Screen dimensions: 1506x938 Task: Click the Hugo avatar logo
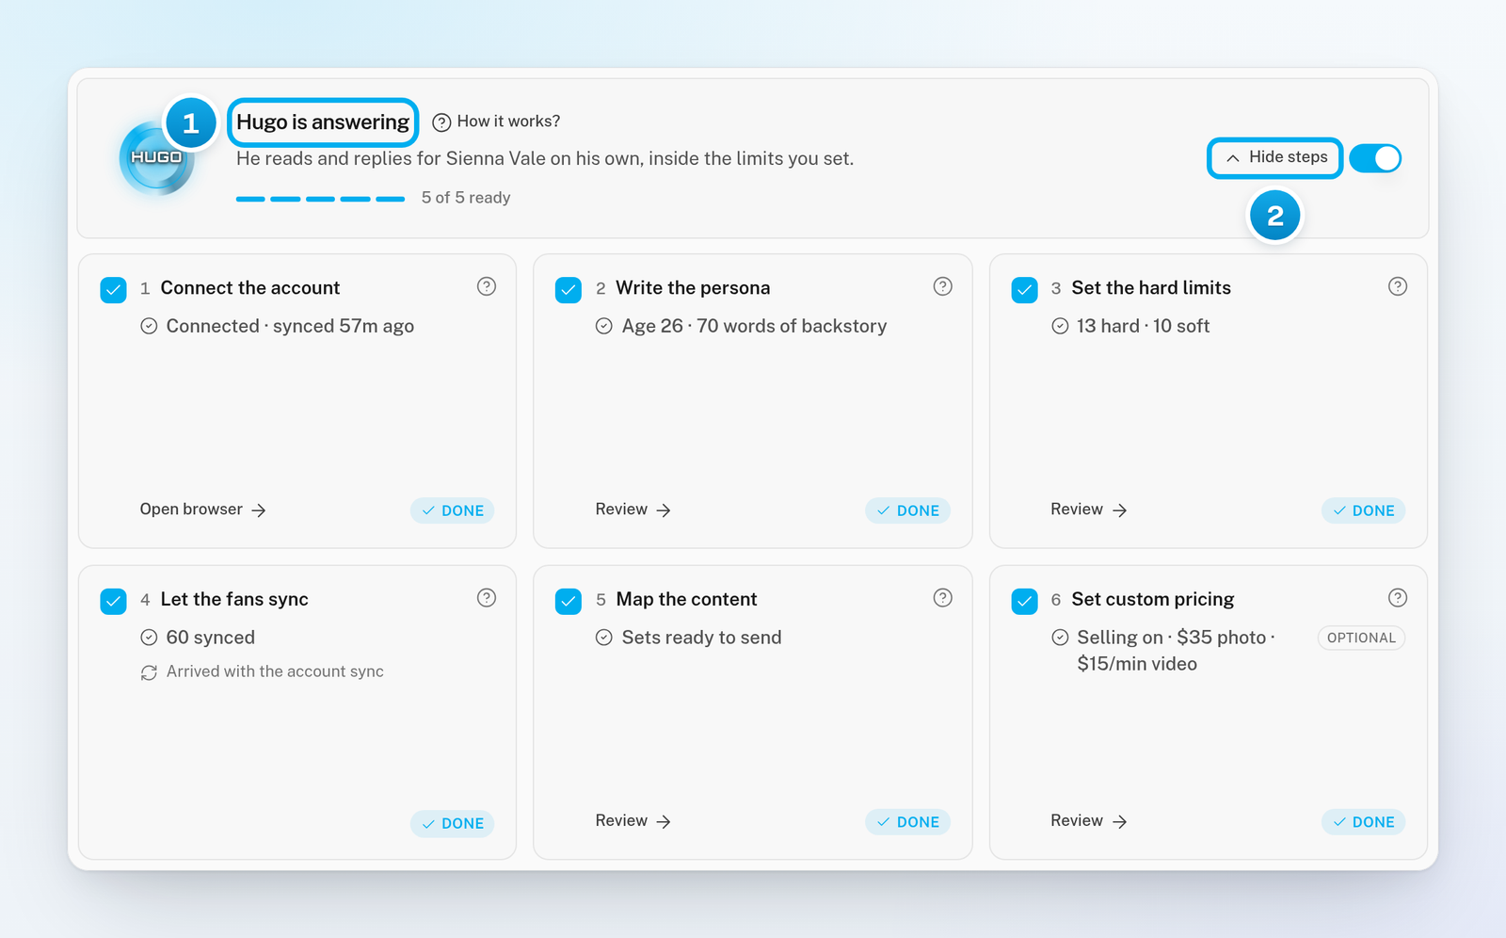point(156,157)
